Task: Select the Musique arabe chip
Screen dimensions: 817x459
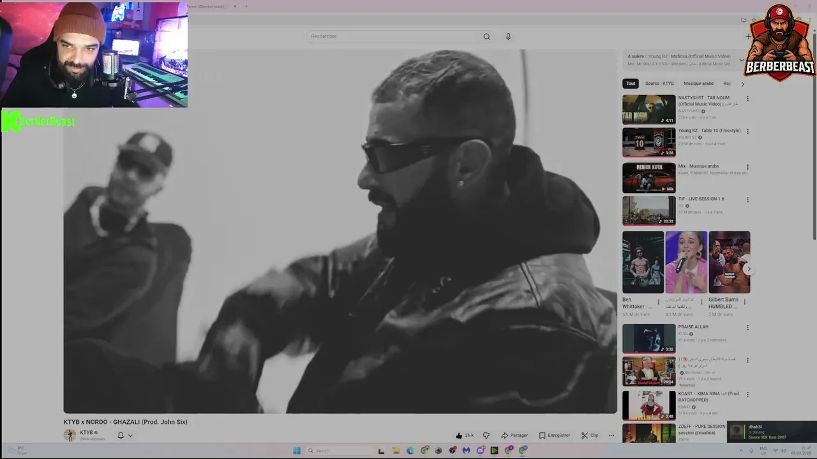Action: [x=698, y=84]
